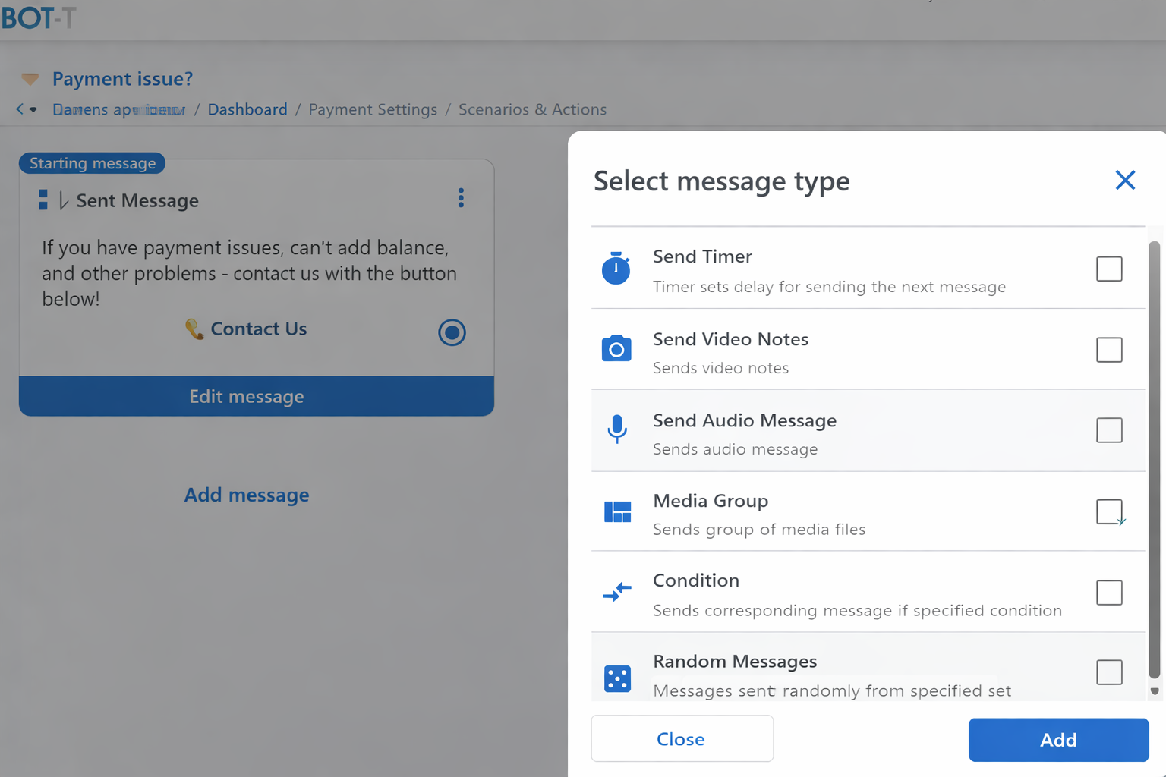
Task: Click the Media Group grid icon
Action: click(617, 512)
